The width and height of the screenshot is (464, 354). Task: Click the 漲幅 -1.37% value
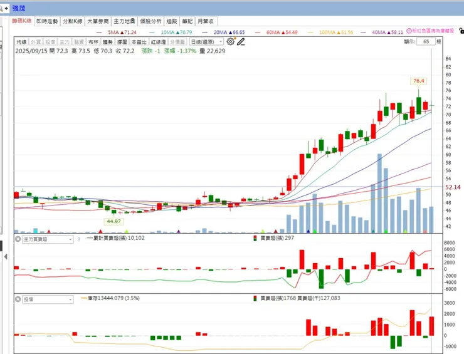pos(180,51)
